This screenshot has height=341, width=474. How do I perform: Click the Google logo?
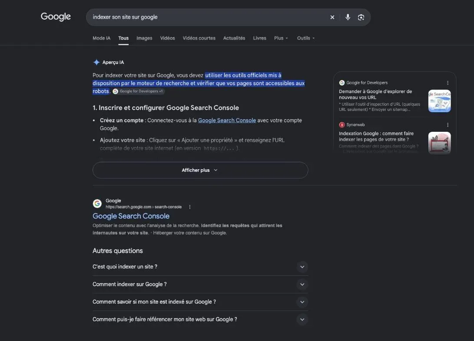(x=56, y=17)
